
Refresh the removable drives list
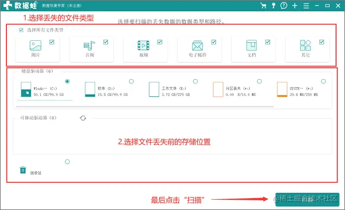pos(83,118)
